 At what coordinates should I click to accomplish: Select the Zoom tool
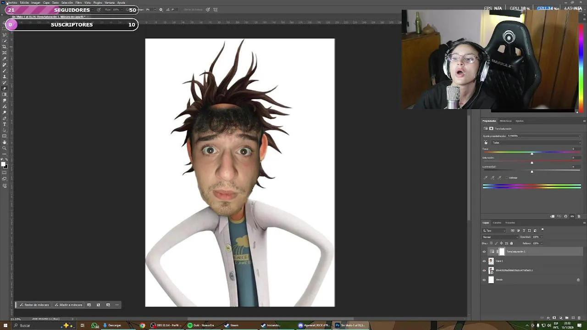[x=5, y=148]
